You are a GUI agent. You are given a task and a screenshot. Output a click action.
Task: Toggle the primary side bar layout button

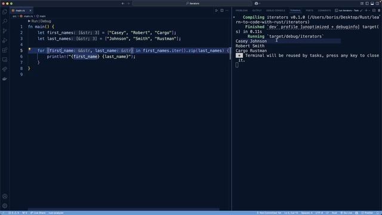point(367,4)
